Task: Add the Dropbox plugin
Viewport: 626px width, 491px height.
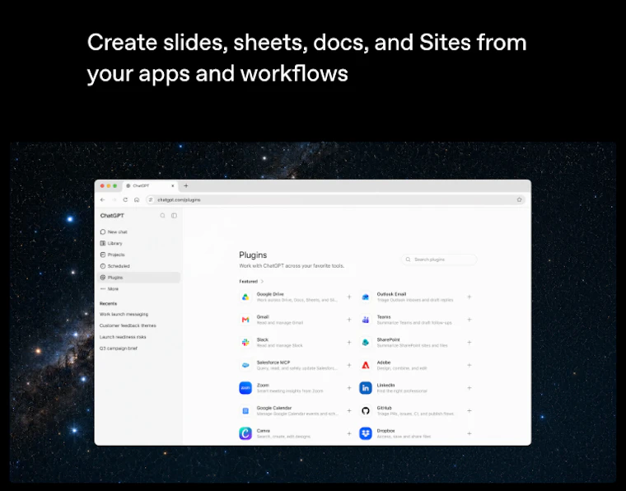Action: pyautogui.click(x=469, y=433)
